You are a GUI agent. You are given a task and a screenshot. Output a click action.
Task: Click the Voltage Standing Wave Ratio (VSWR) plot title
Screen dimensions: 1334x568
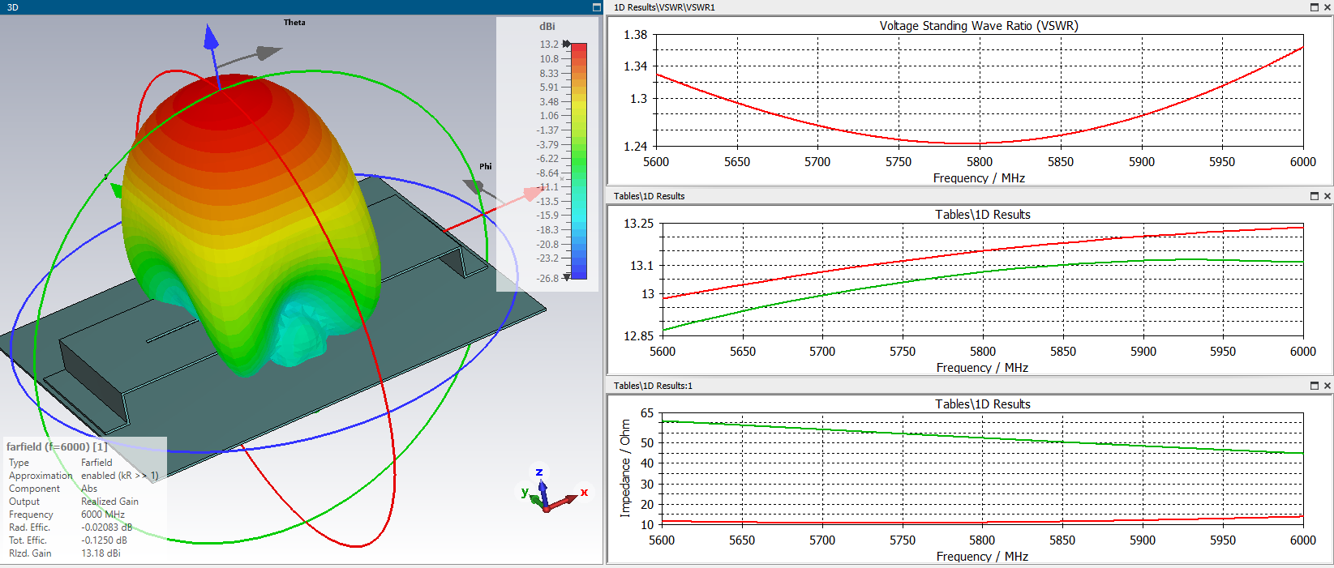click(979, 26)
